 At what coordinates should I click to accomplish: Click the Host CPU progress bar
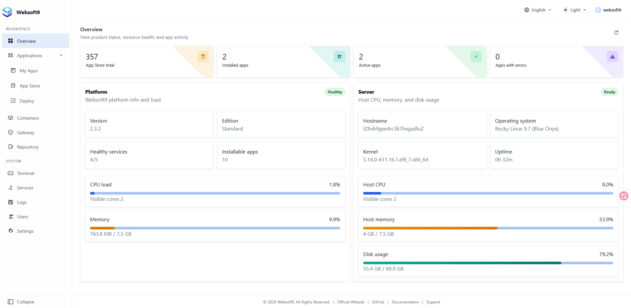(x=488, y=193)
